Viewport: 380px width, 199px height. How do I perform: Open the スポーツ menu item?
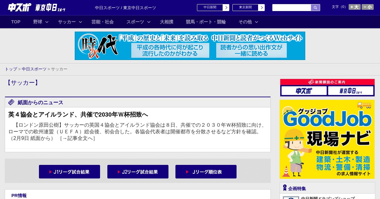135,22
